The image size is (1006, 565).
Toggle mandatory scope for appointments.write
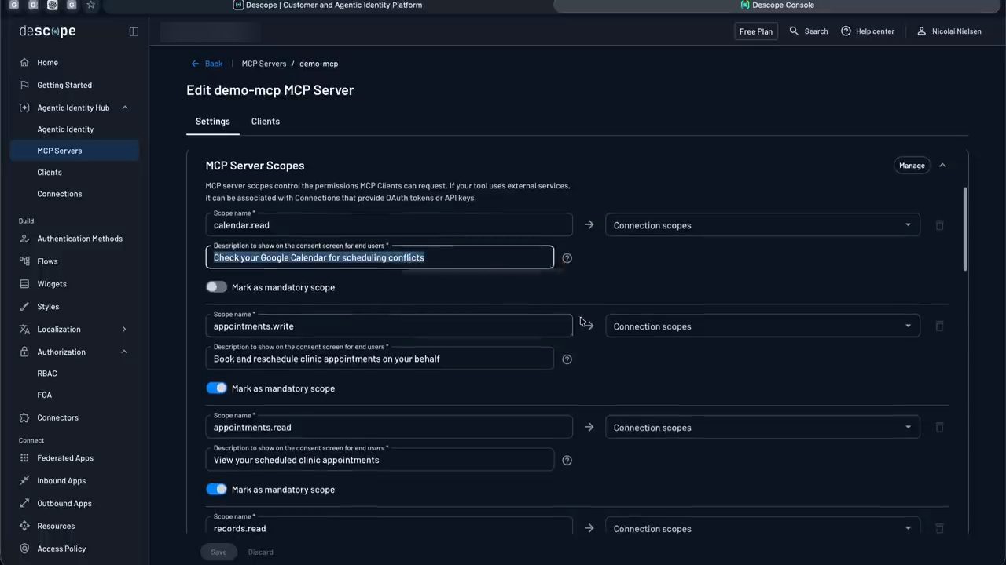(216, 388)
